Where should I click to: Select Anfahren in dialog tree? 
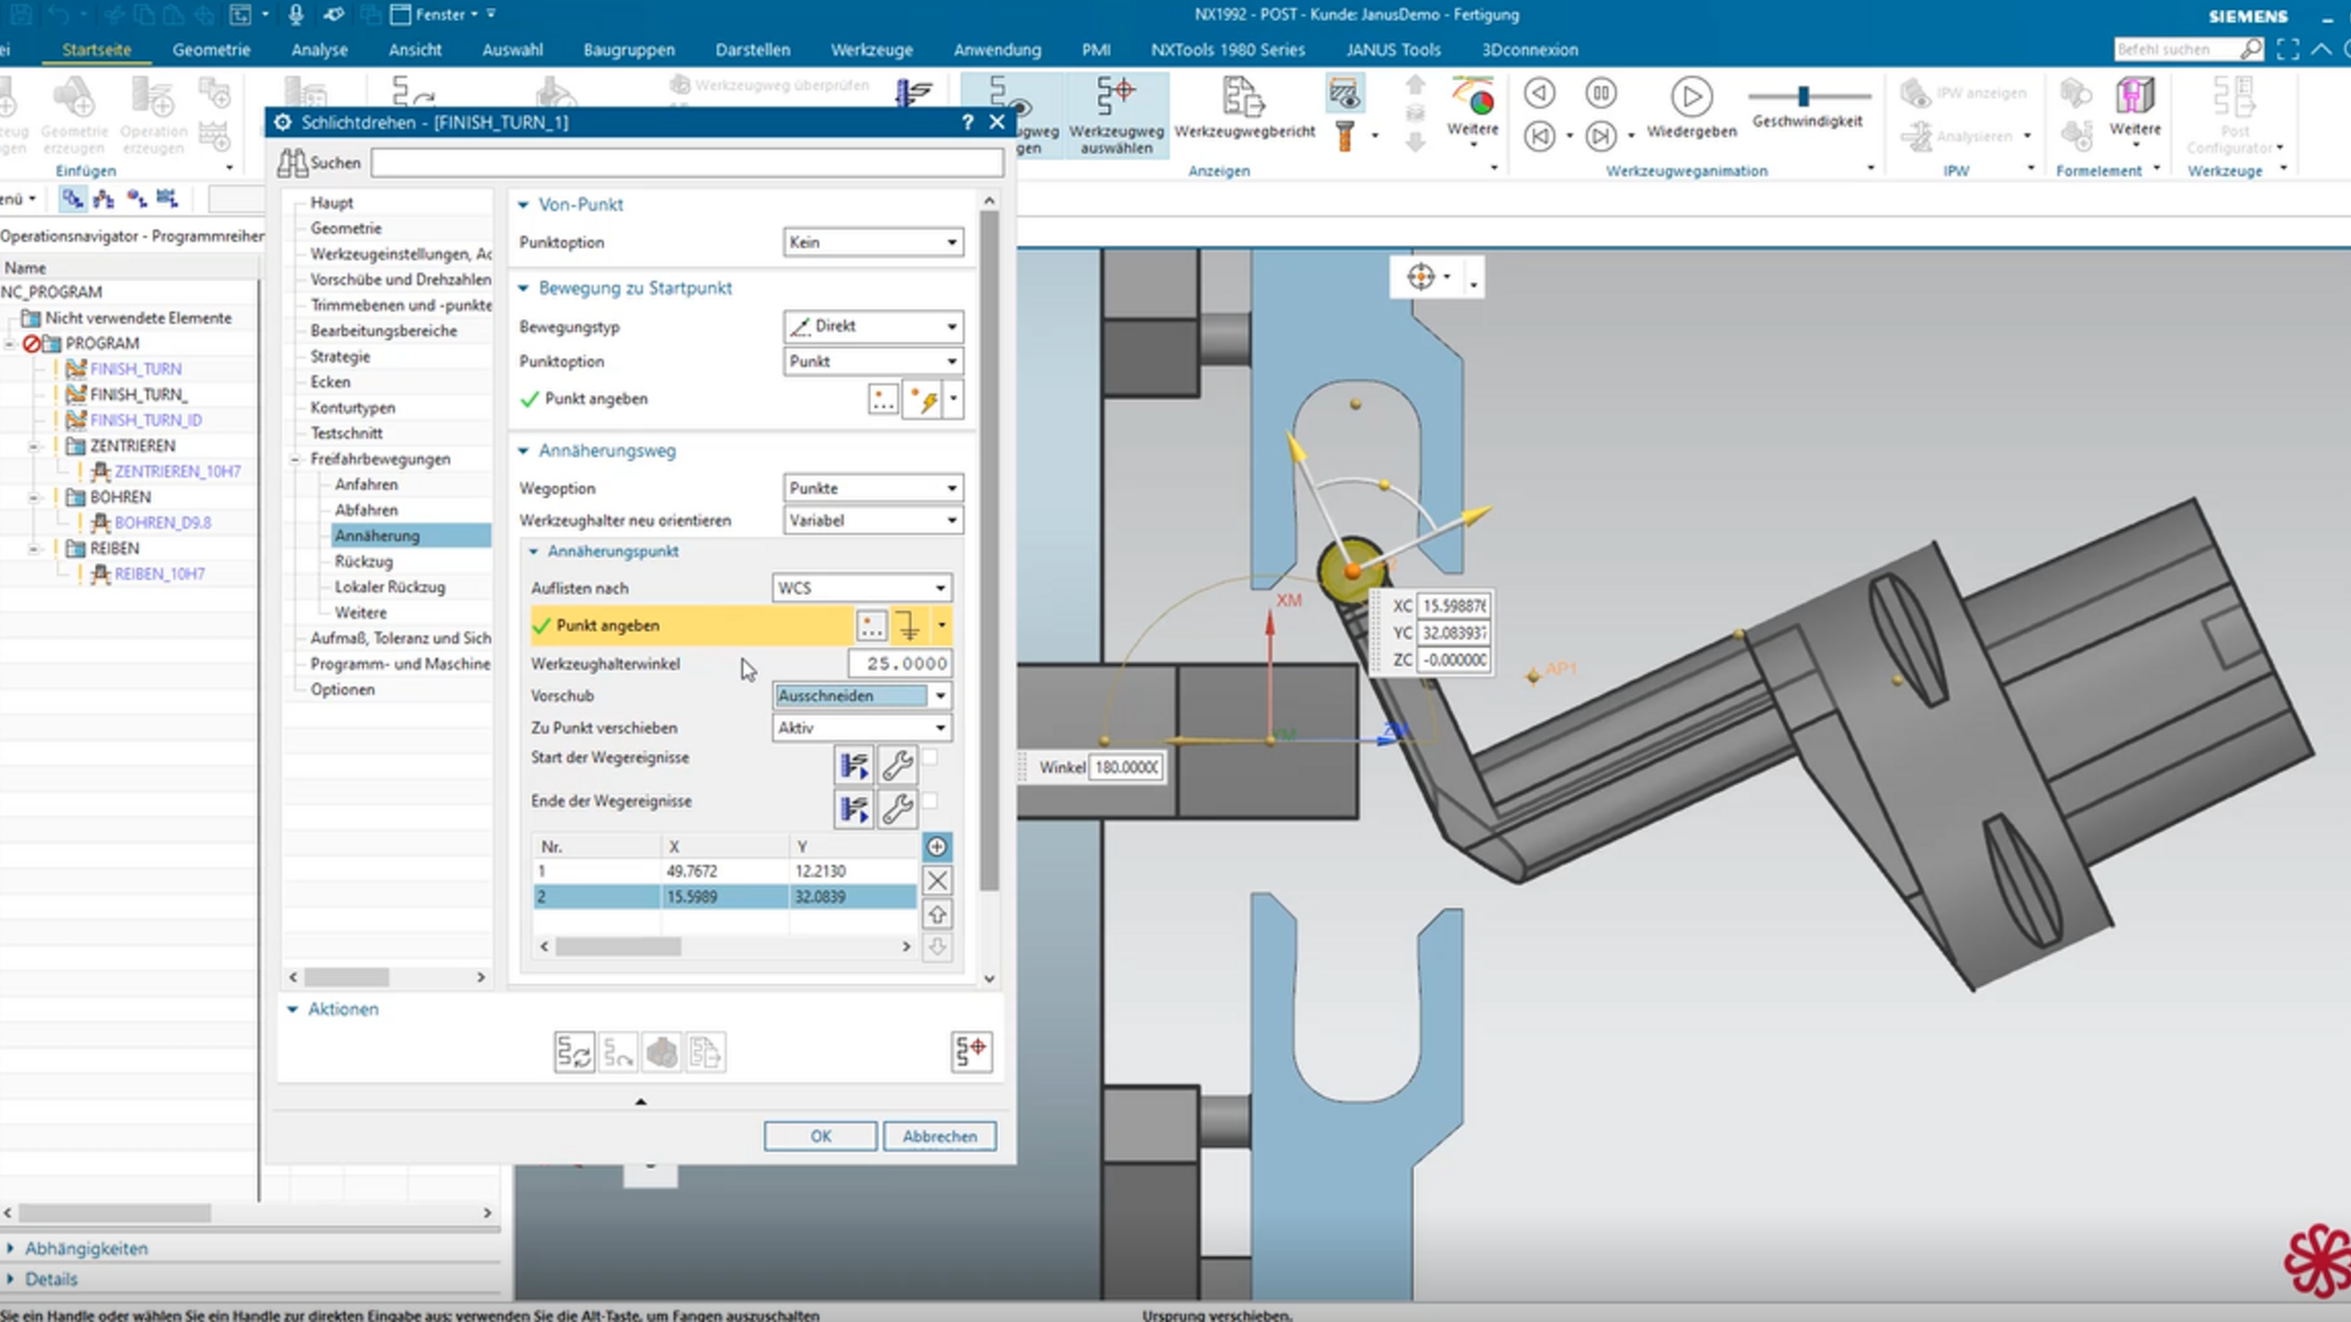point(366,484)
